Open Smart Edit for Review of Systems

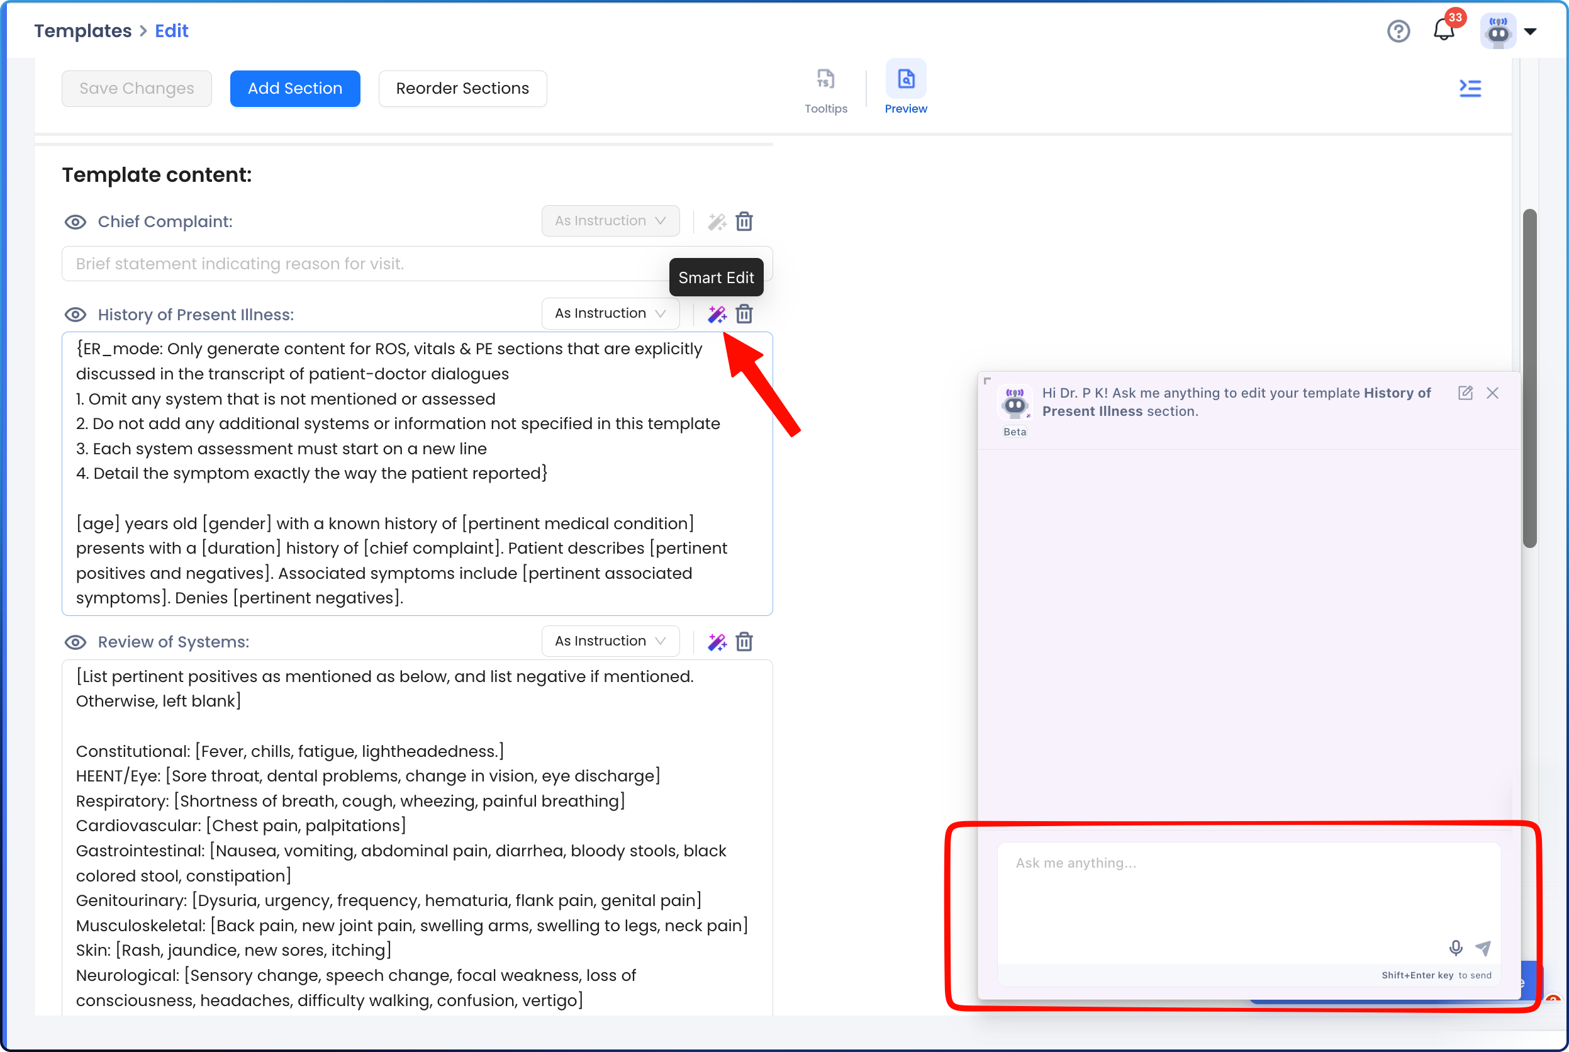click(717, 642)
